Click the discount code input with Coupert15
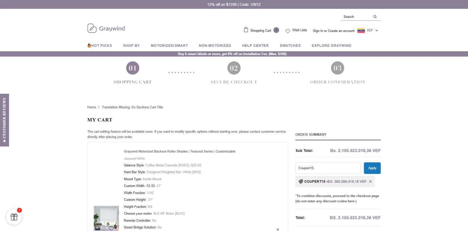This screenshot has height=231, width=468. 328,168
